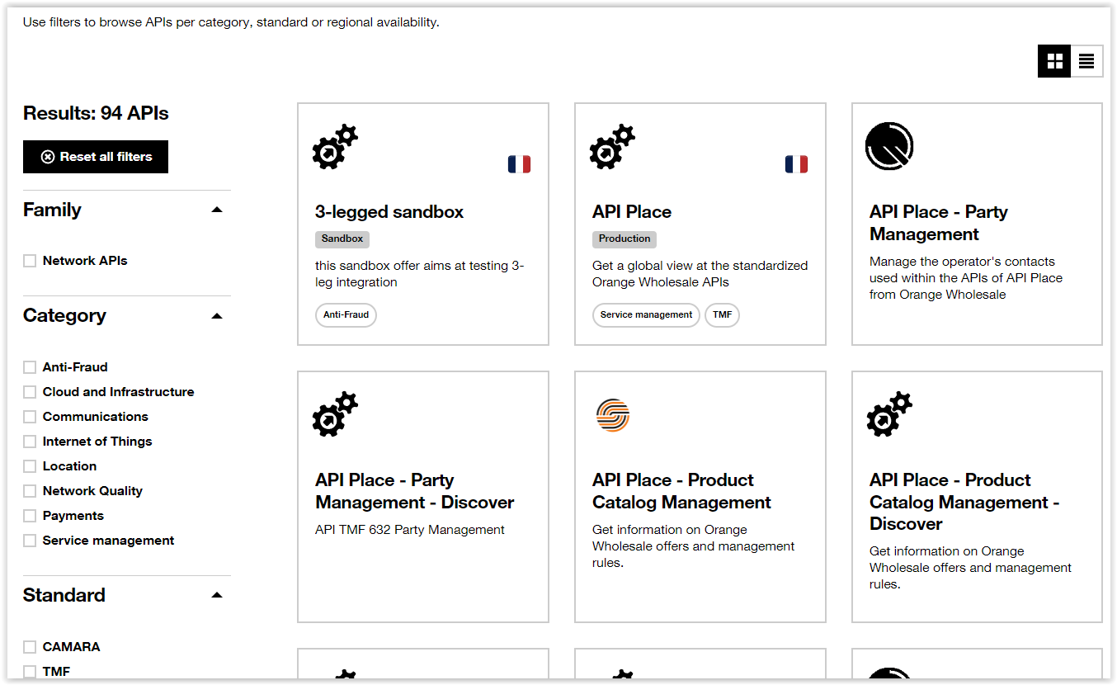
Task: Open the API Place - Product Catalog Management title
Action: (681, 491)
